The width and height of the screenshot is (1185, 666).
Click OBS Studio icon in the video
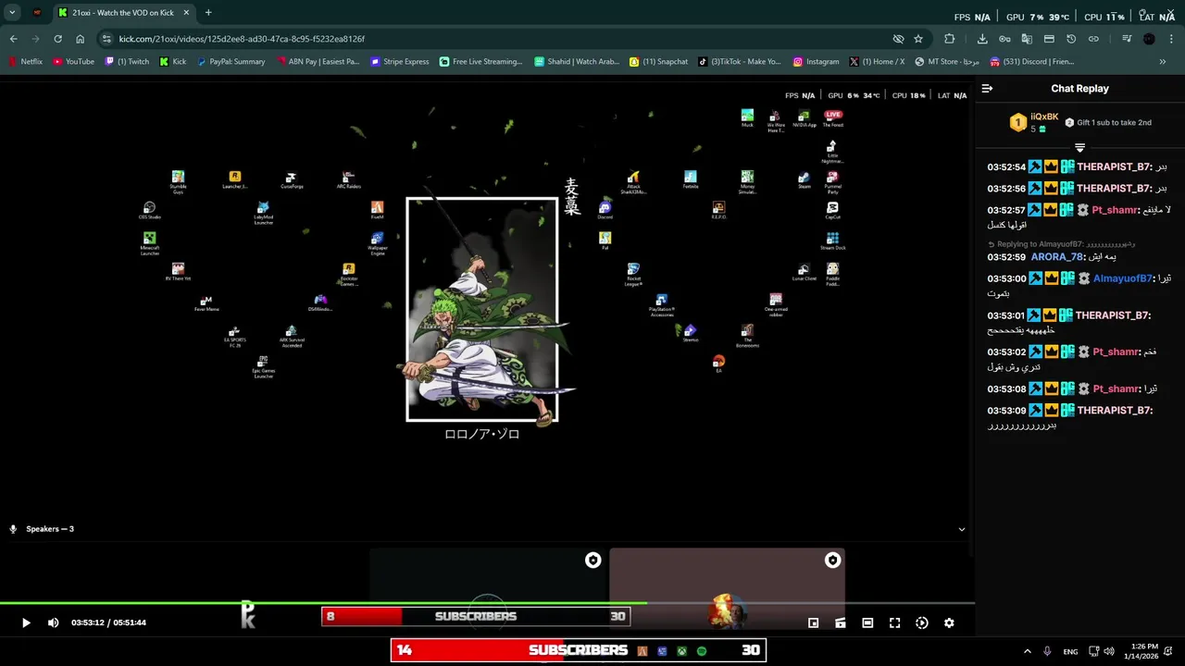[x=149, y=211]
